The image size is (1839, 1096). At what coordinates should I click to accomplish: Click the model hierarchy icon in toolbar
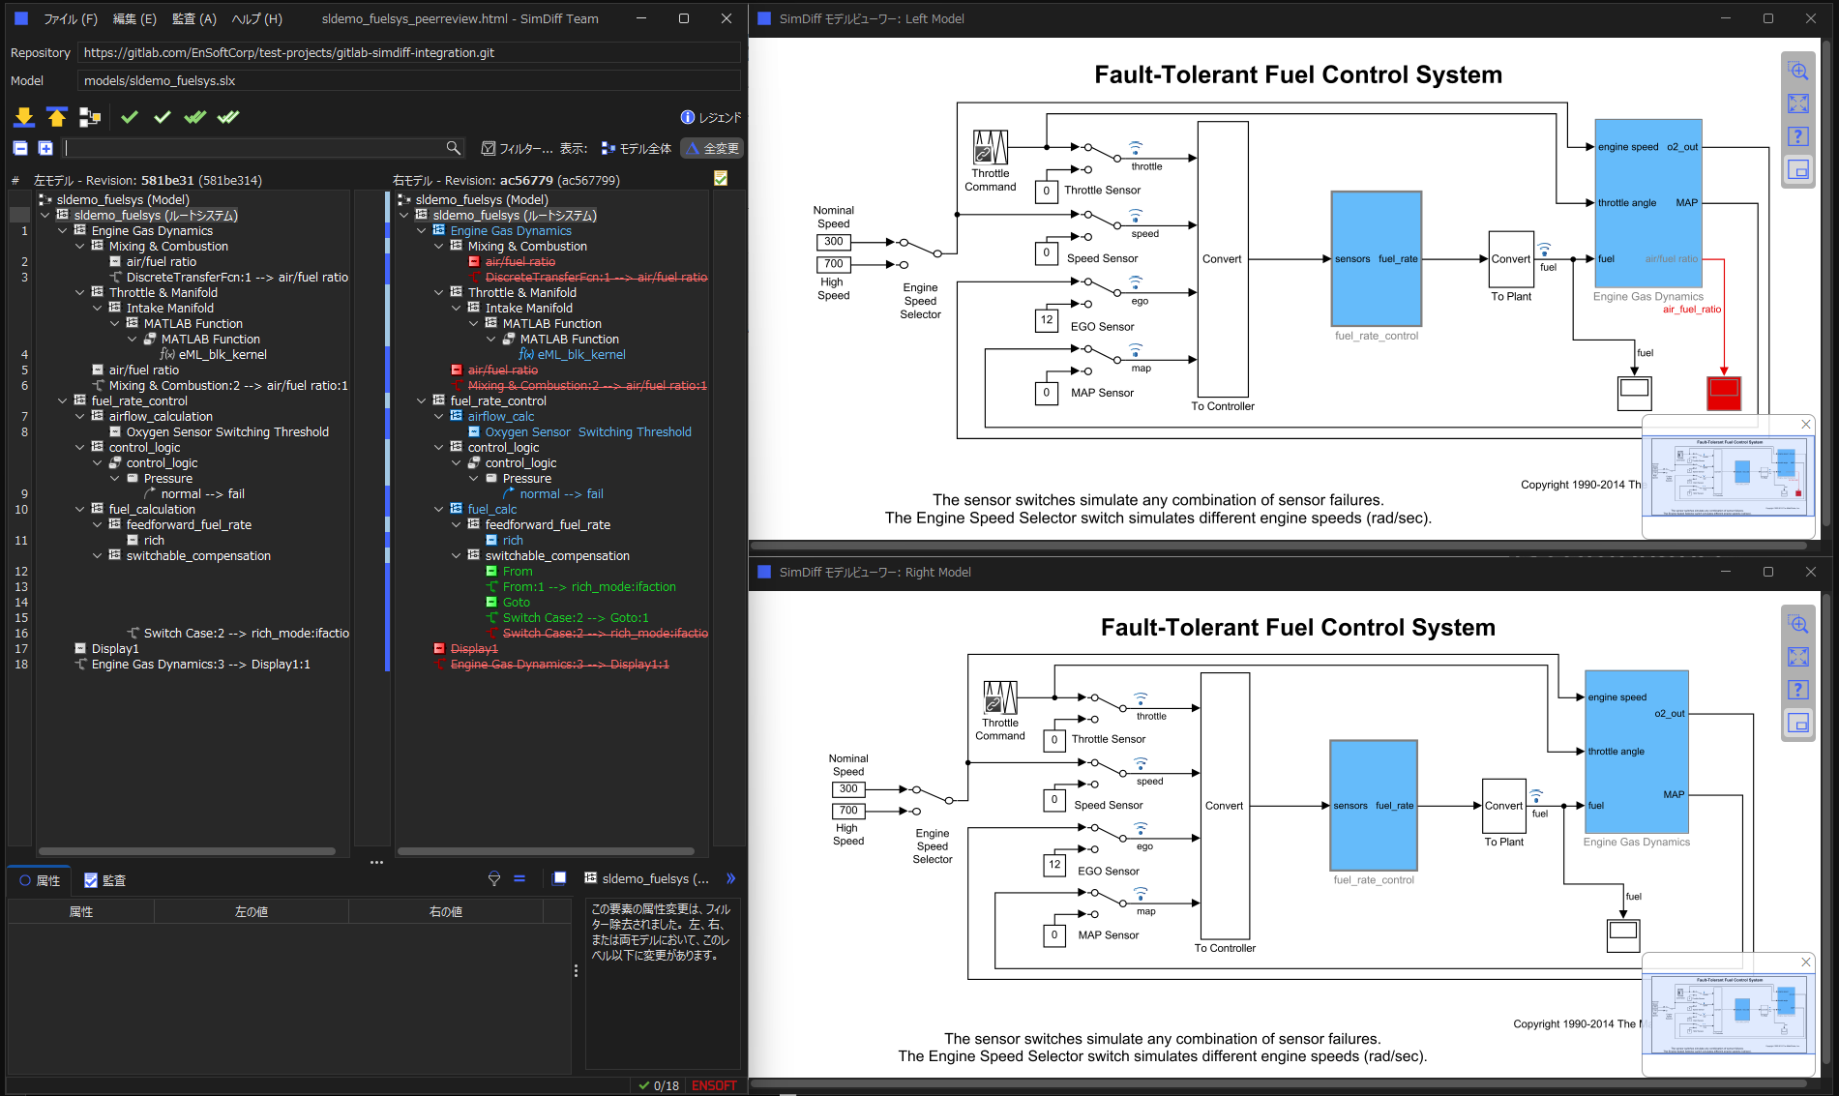pos(90,117)
